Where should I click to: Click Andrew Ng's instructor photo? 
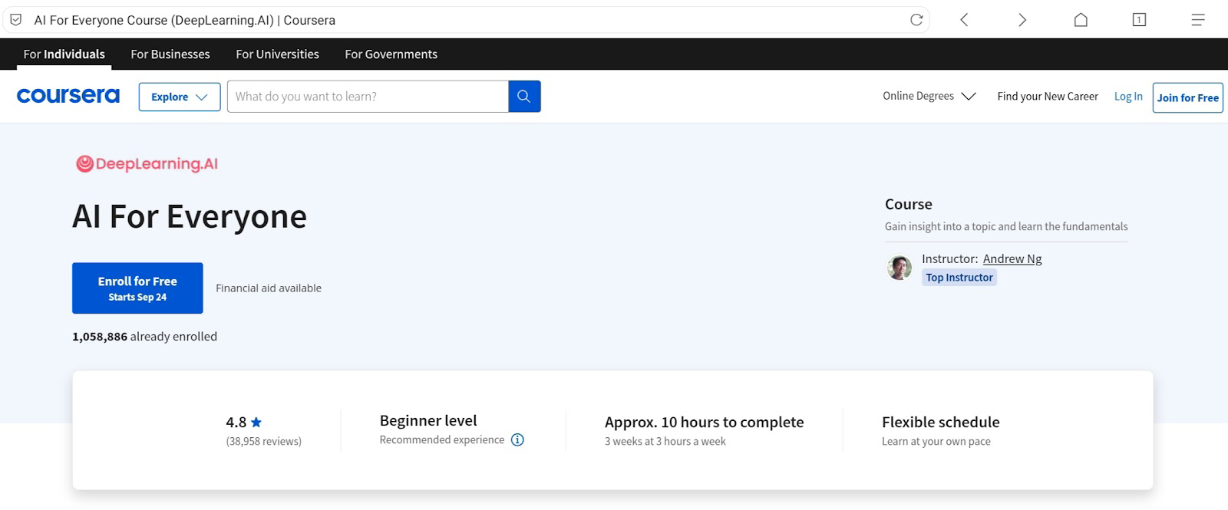point(899,268)
